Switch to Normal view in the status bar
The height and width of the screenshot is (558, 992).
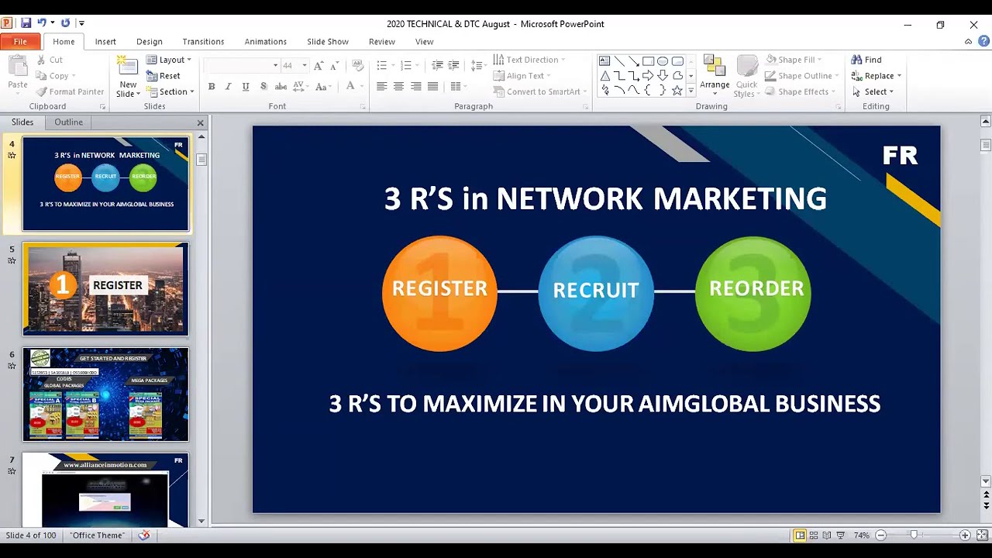point(800,536)
